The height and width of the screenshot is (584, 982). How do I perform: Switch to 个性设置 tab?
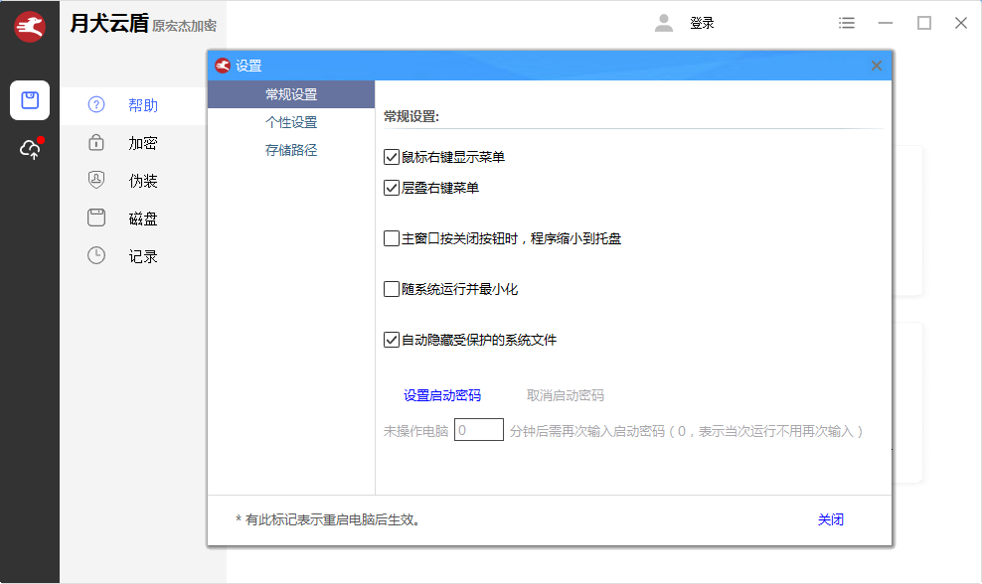click(291, 122)
